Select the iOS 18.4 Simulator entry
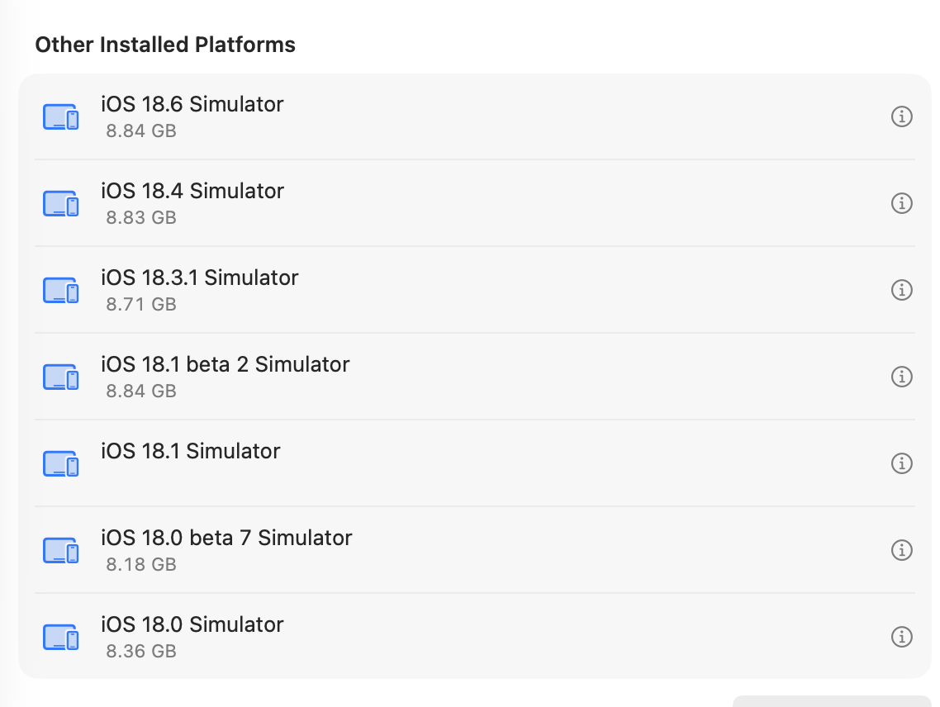940x707 pixels. coord(192,192)
